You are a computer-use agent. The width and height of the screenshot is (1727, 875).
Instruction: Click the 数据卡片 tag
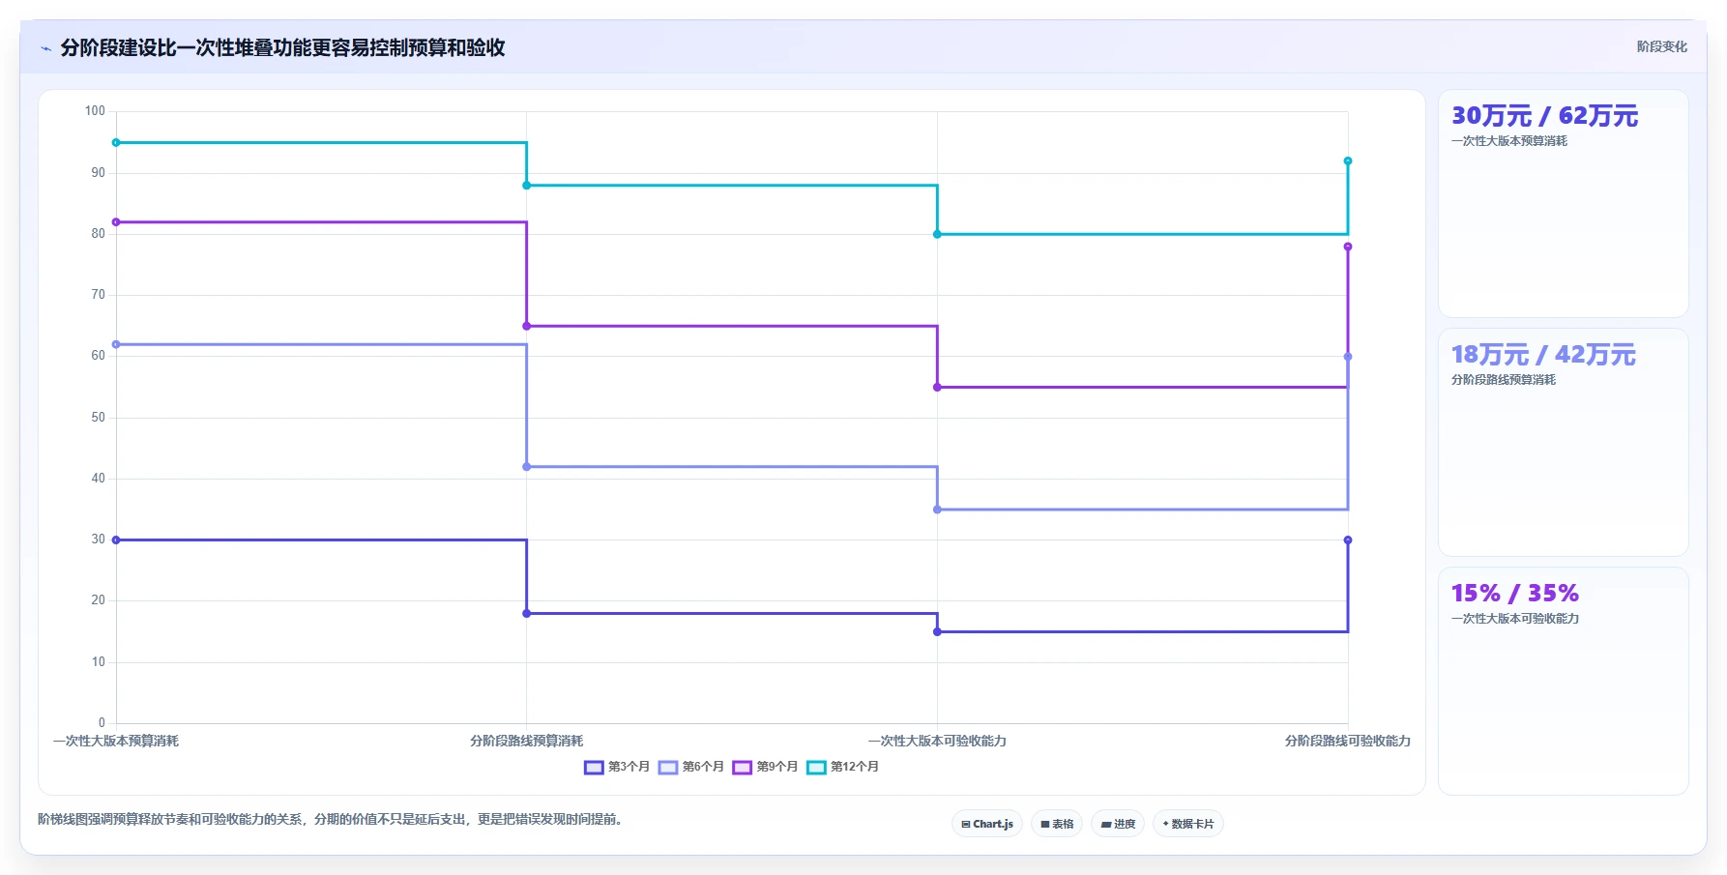point(1188,824)
